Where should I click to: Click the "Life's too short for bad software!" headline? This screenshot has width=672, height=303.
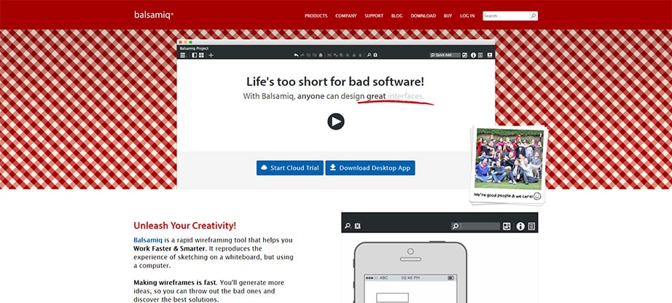tap(335, 82)
